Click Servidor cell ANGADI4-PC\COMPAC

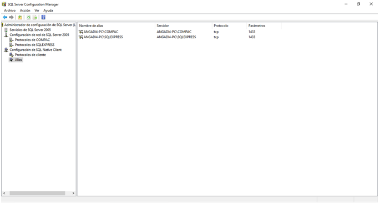174,32
